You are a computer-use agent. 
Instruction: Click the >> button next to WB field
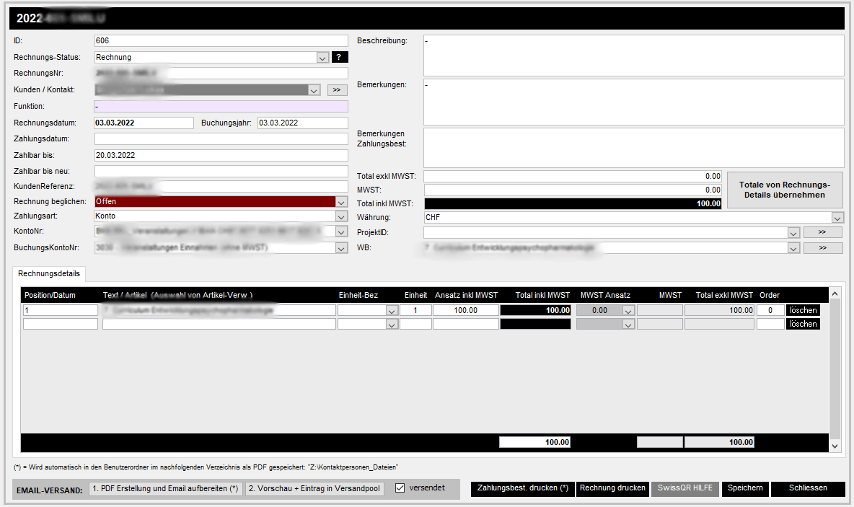822,248
